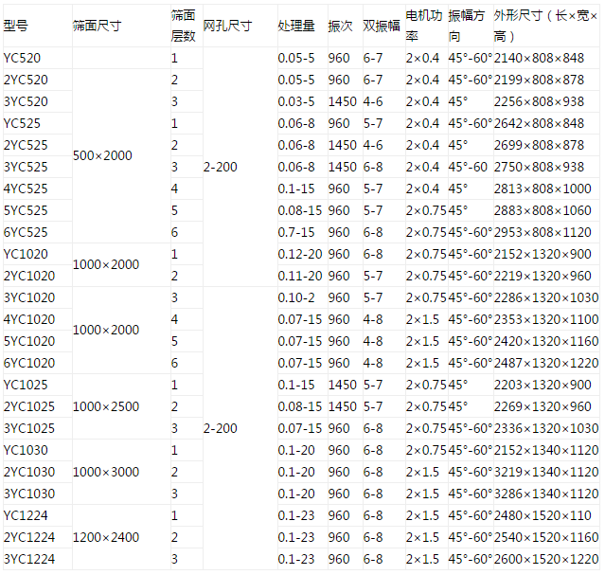This screenshot has width=605, height=575.
Task: Select the 2487×1320×1220 dimension cell
Action: tap(546, 363)
